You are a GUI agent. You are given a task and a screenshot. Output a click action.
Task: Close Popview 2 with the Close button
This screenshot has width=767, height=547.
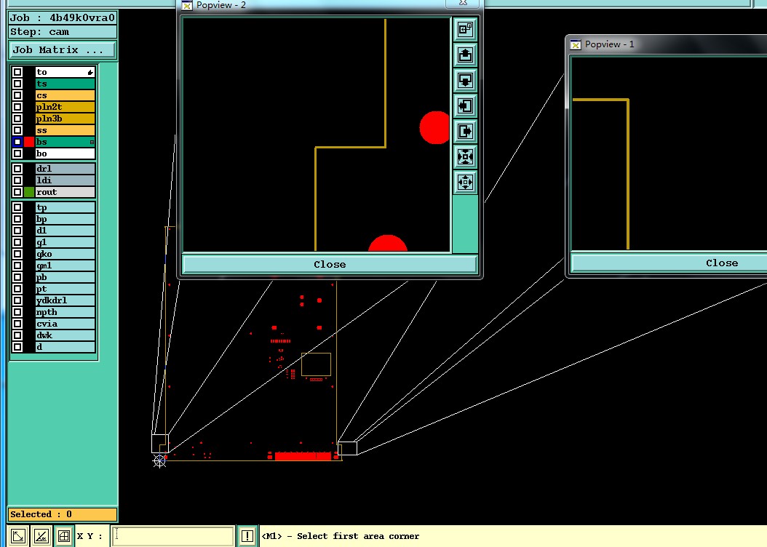coord(330,265)
